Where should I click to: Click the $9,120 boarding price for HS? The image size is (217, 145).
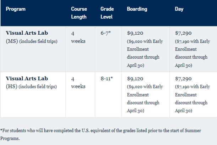click(x=135, y=79)
